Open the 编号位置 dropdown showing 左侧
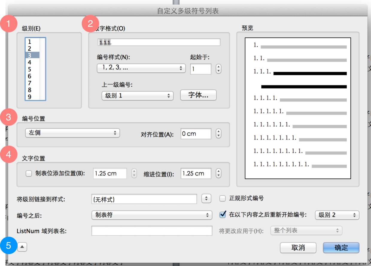The image size is (371, 266). click(72, 133)
